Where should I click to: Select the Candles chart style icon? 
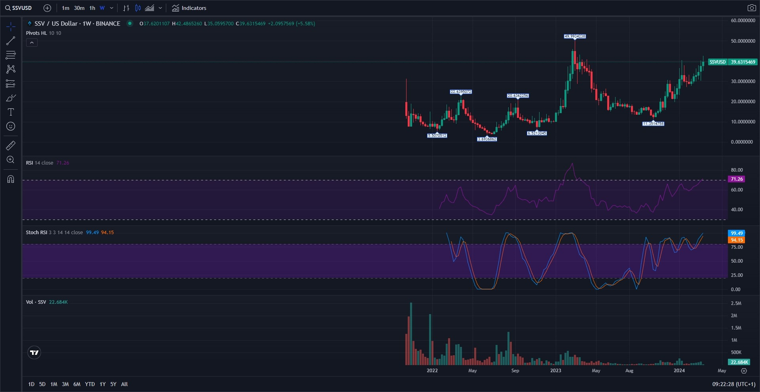tap(138, 8)
